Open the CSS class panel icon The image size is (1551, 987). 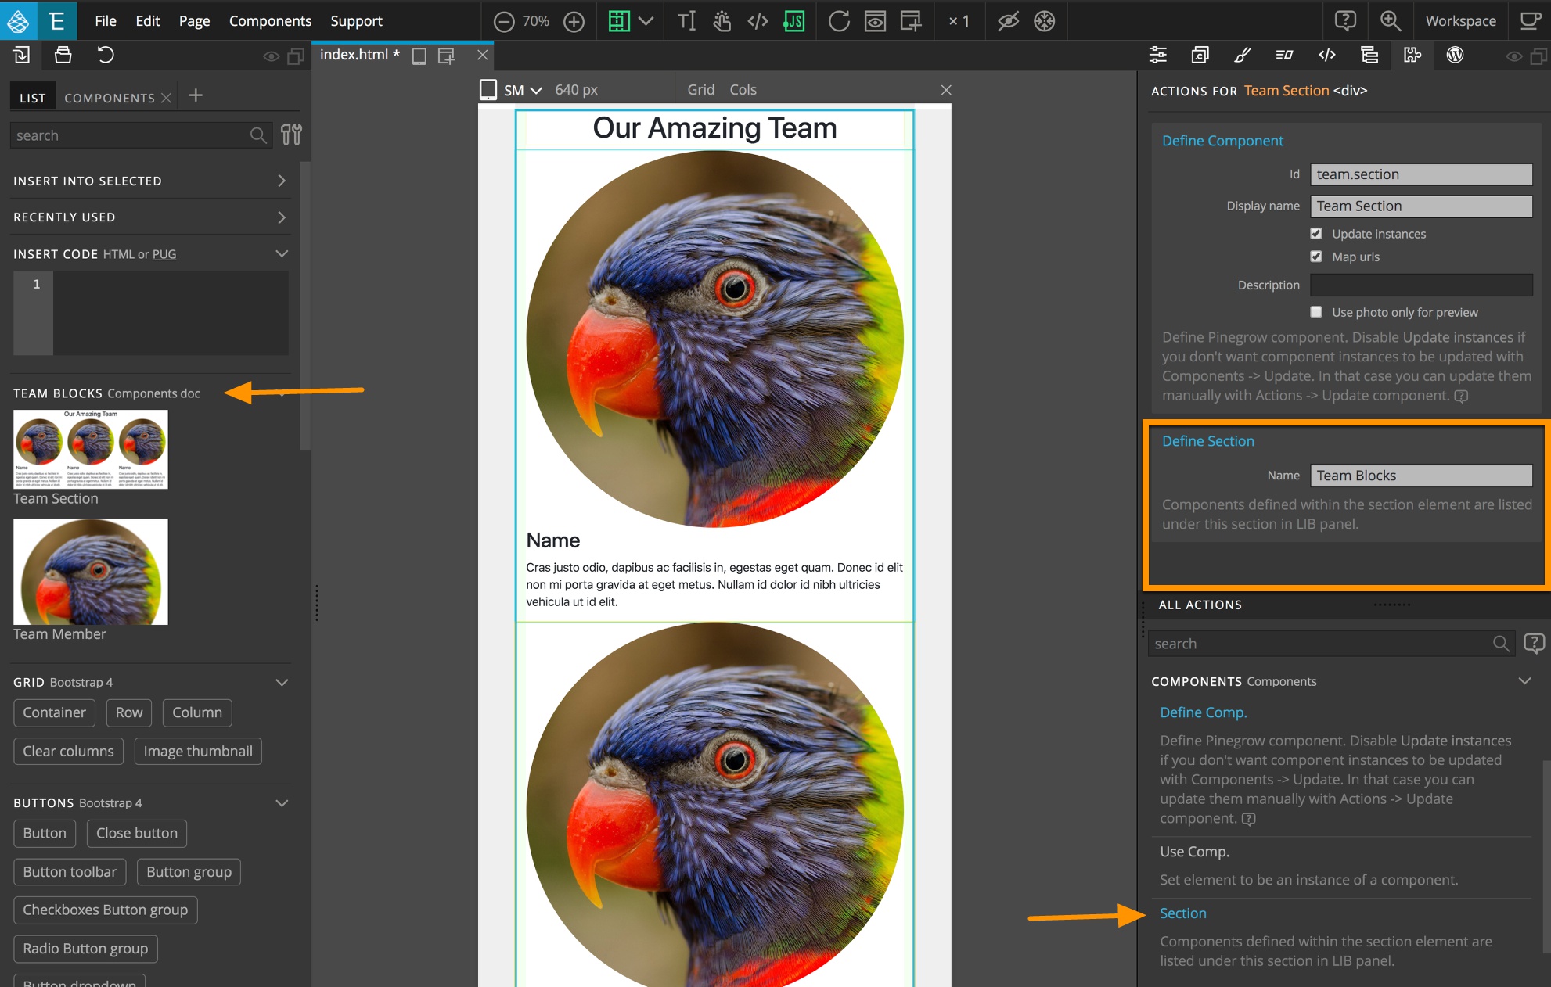pyautogui.click(x=1200, y=55)
